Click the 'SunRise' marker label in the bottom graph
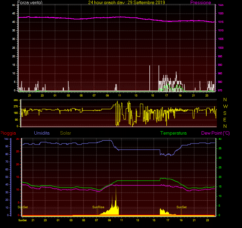242x228 pixels. [x=98, y=207]
